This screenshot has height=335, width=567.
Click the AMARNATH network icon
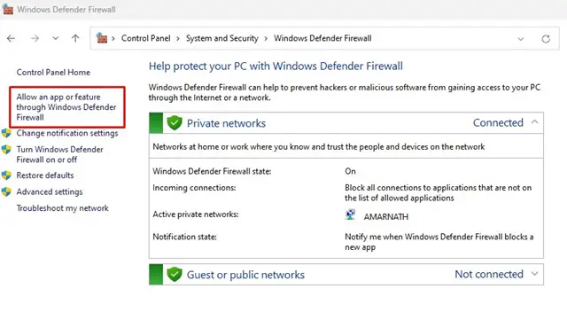click(350, 214)
